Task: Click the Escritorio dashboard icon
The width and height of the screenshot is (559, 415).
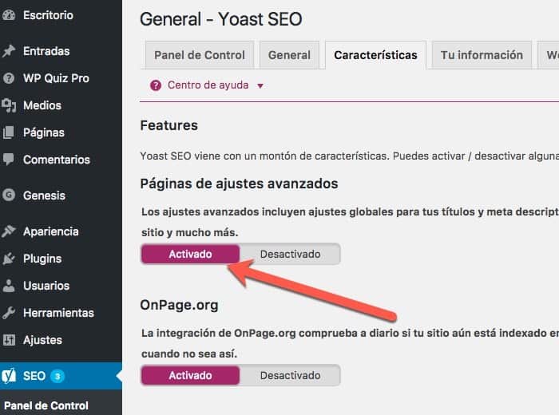Action: (9, 15)
